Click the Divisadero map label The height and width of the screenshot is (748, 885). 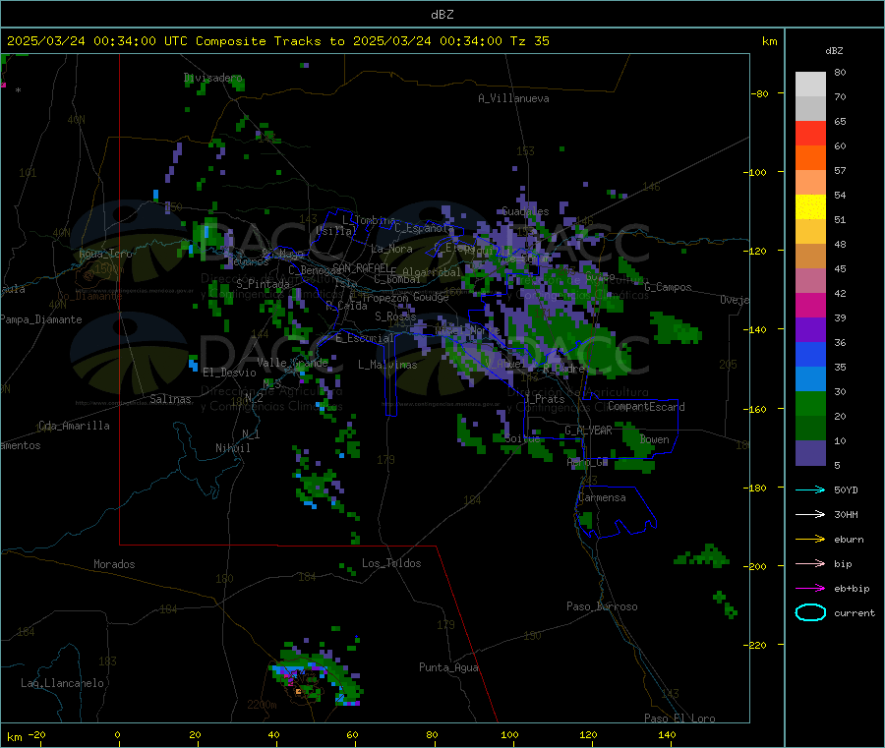tap(213, 78)
